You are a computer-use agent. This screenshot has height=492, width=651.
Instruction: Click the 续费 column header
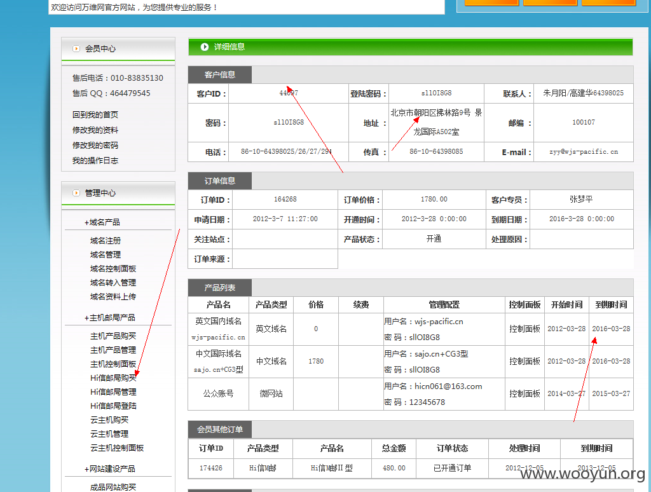click(361, 304)
